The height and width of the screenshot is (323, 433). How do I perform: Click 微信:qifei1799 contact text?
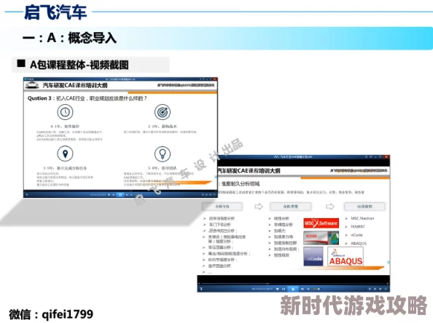[x=51, y=314]
